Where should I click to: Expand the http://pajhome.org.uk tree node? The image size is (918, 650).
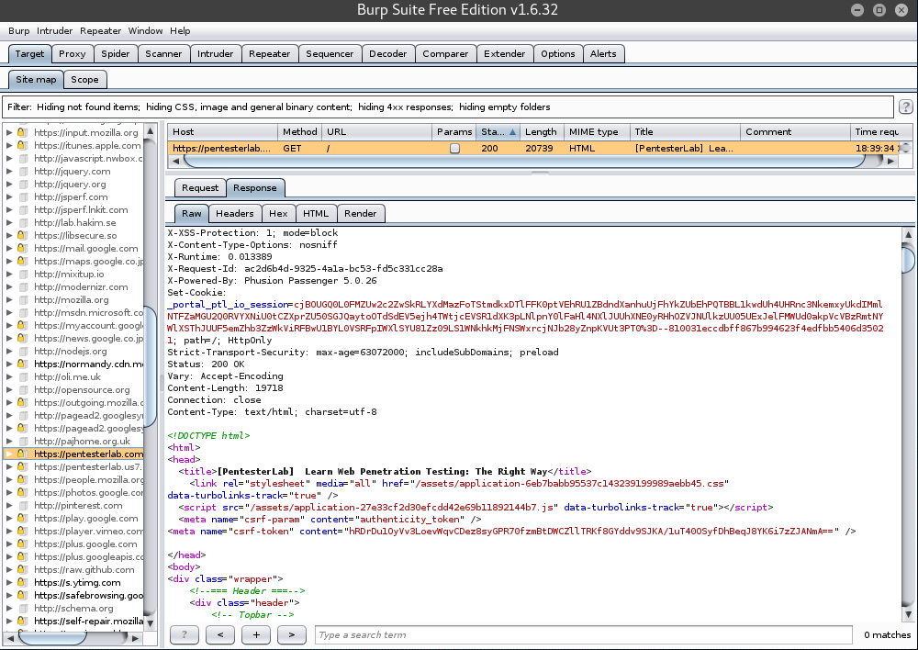click(x=9, y=441)
